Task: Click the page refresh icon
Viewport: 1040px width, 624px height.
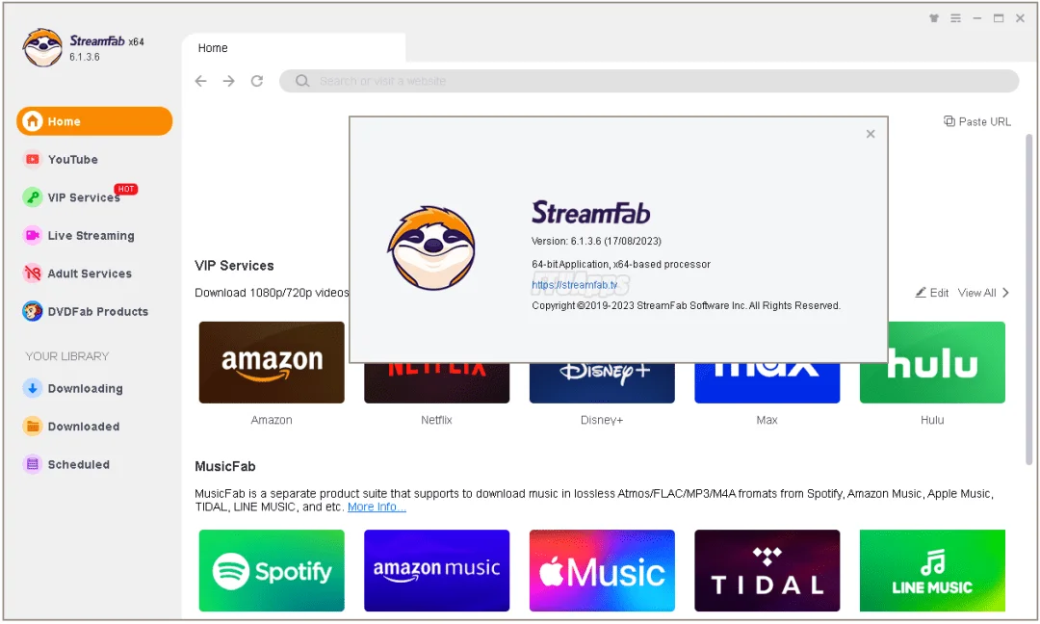Action: tap(257, 81)
